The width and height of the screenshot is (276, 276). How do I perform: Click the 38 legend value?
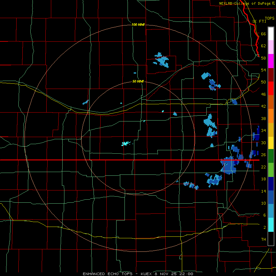point(263,118)
